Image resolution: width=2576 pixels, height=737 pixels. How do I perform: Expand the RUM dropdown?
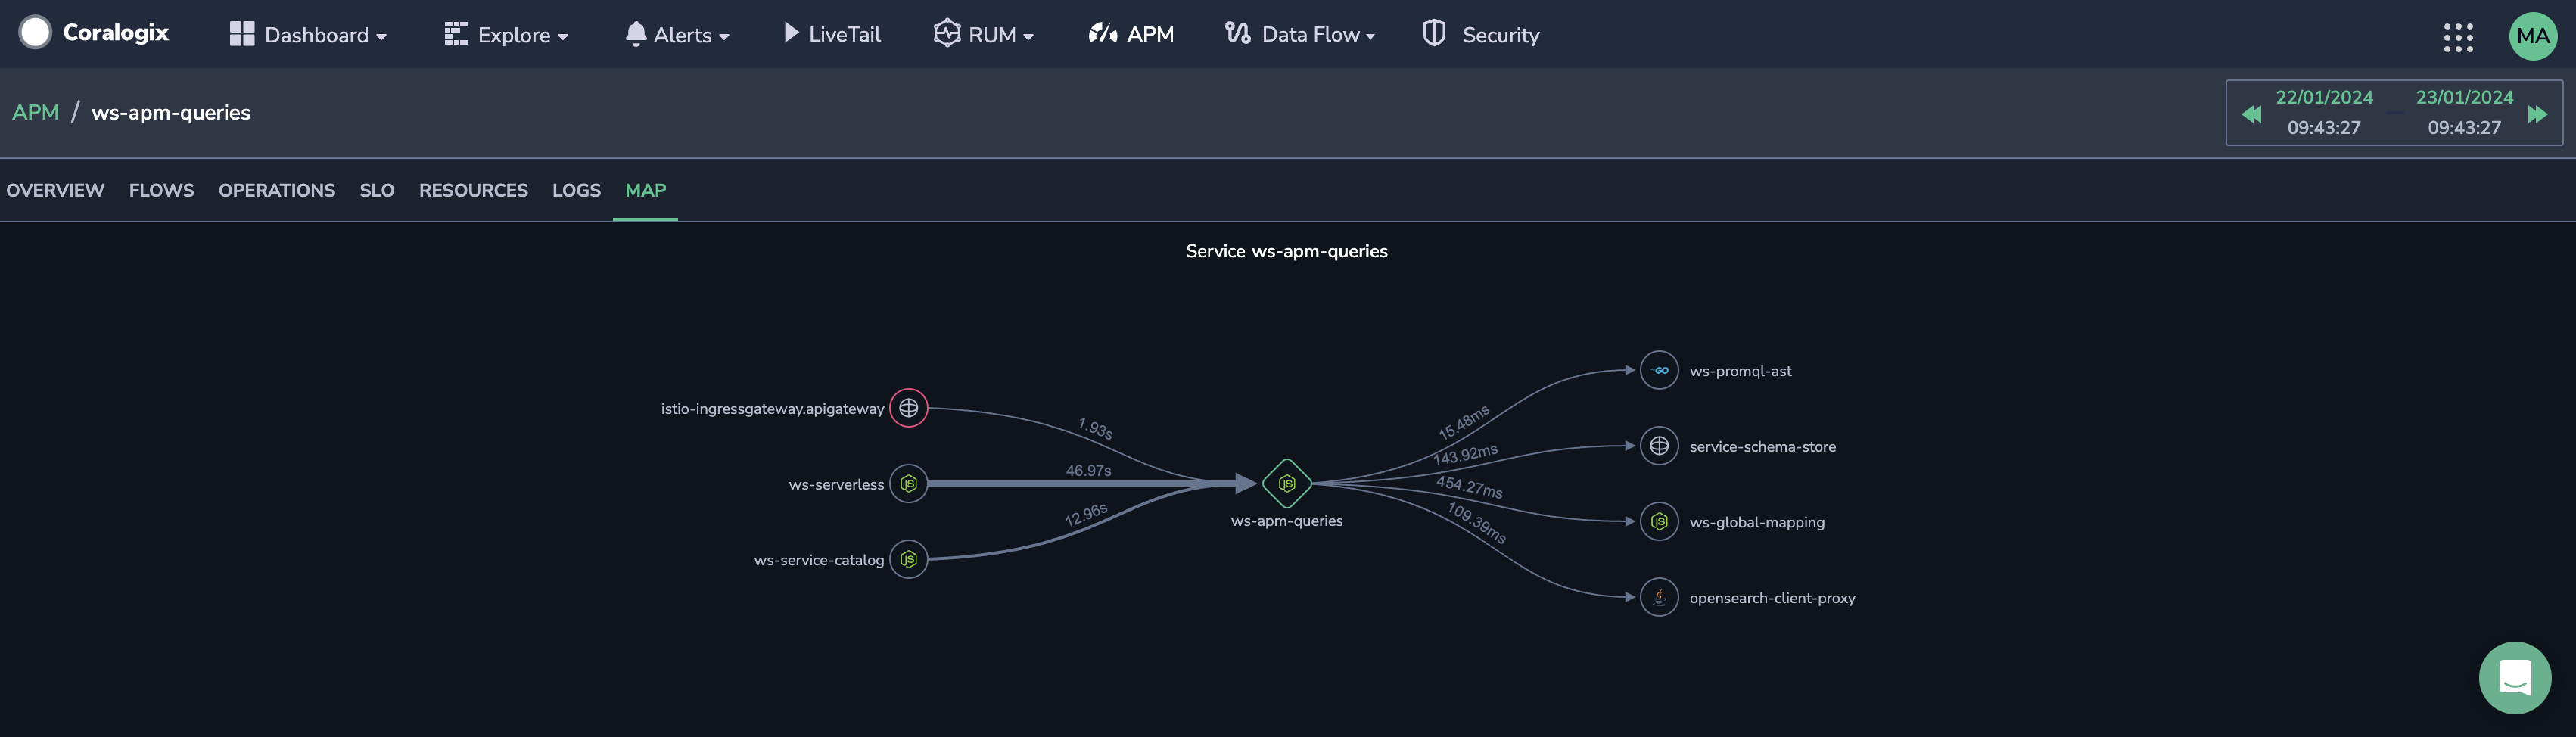tap(984, 35)
